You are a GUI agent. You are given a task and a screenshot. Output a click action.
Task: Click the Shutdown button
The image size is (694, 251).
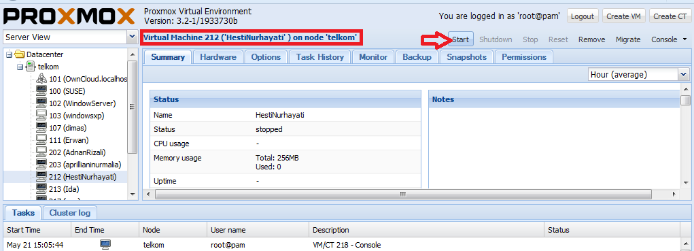tap(496, 39)
